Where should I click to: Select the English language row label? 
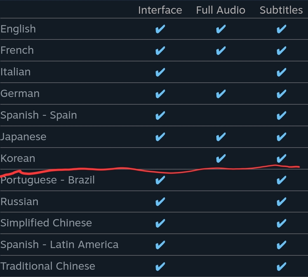18,29
